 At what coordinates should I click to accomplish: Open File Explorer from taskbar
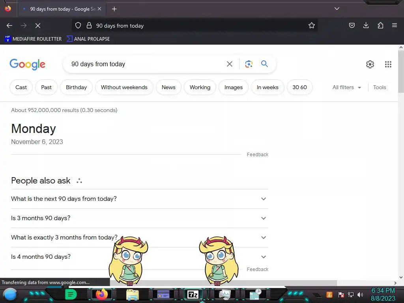tap(133, 295)
